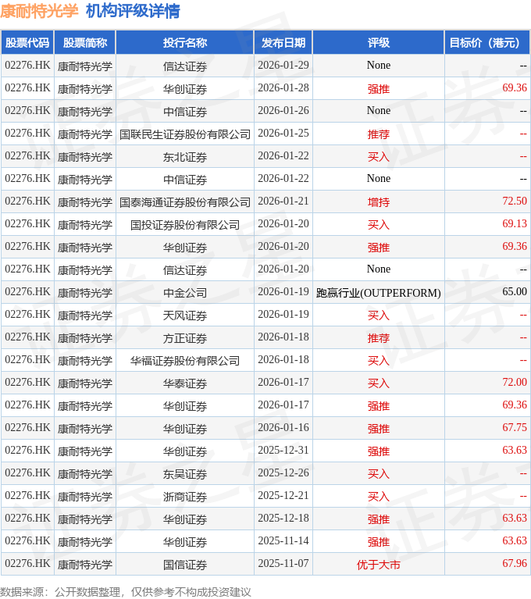Viewport: 531px width, 599px height.
Task: Click the 优于大市 rating in the last row
Action: 378,565
